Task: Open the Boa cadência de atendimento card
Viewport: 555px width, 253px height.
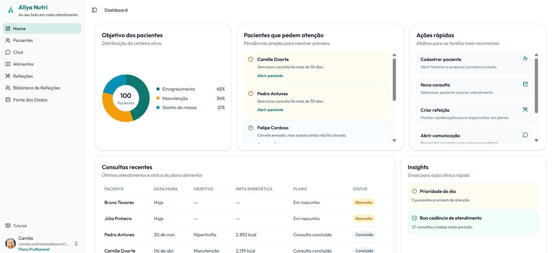Action: coord(473,223)
